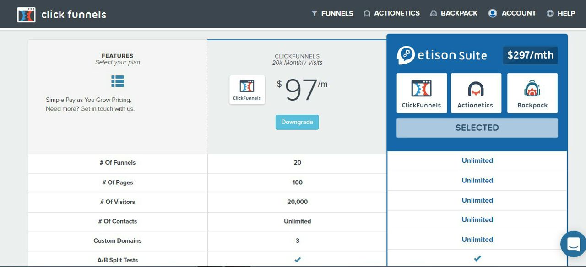
Task: Click the Actionetics headset icon in navbar
Action: click(367, 14)
